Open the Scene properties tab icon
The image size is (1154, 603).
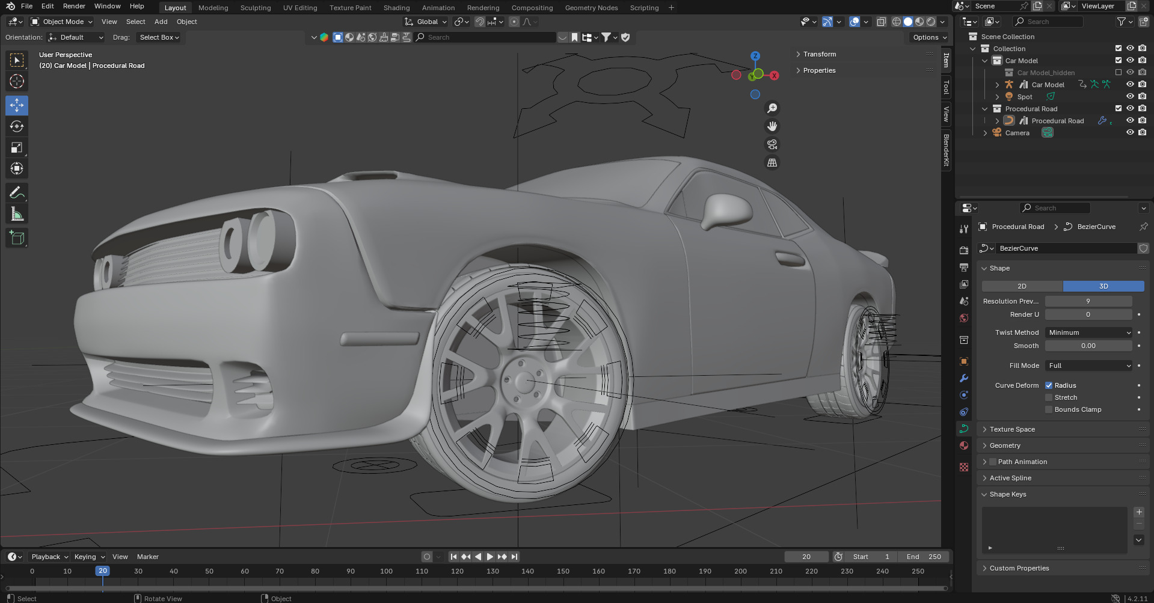964,301
